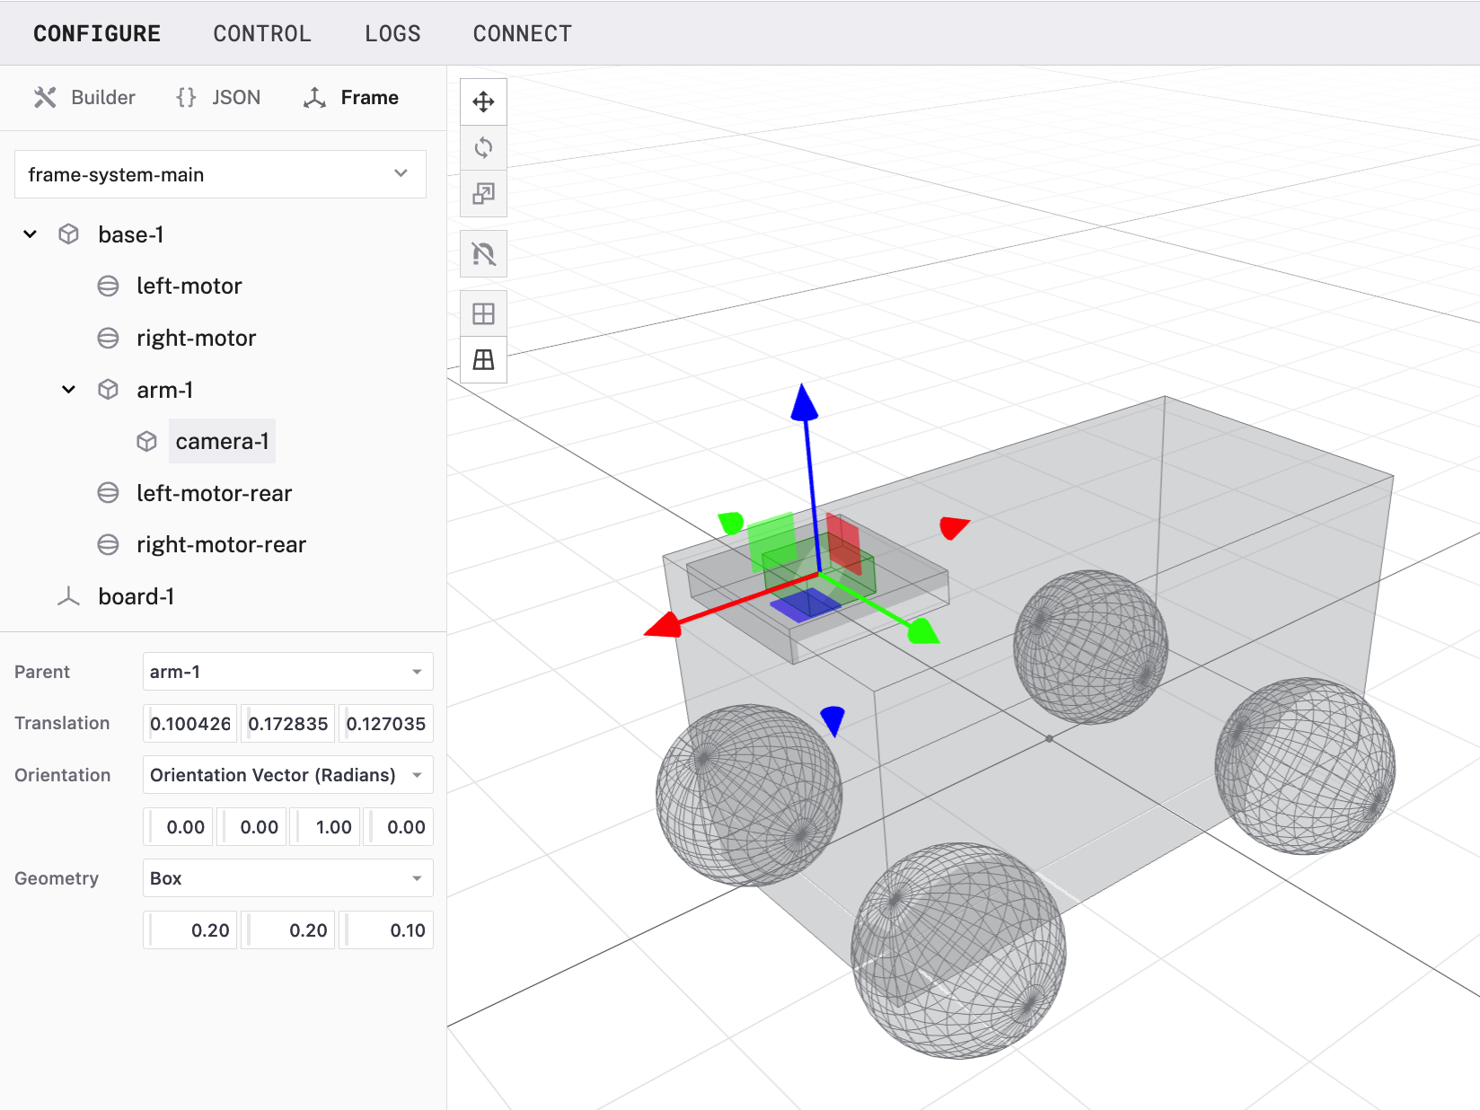Switch to perspective grid view
1480x1110 pixels.
coord(483,360)
